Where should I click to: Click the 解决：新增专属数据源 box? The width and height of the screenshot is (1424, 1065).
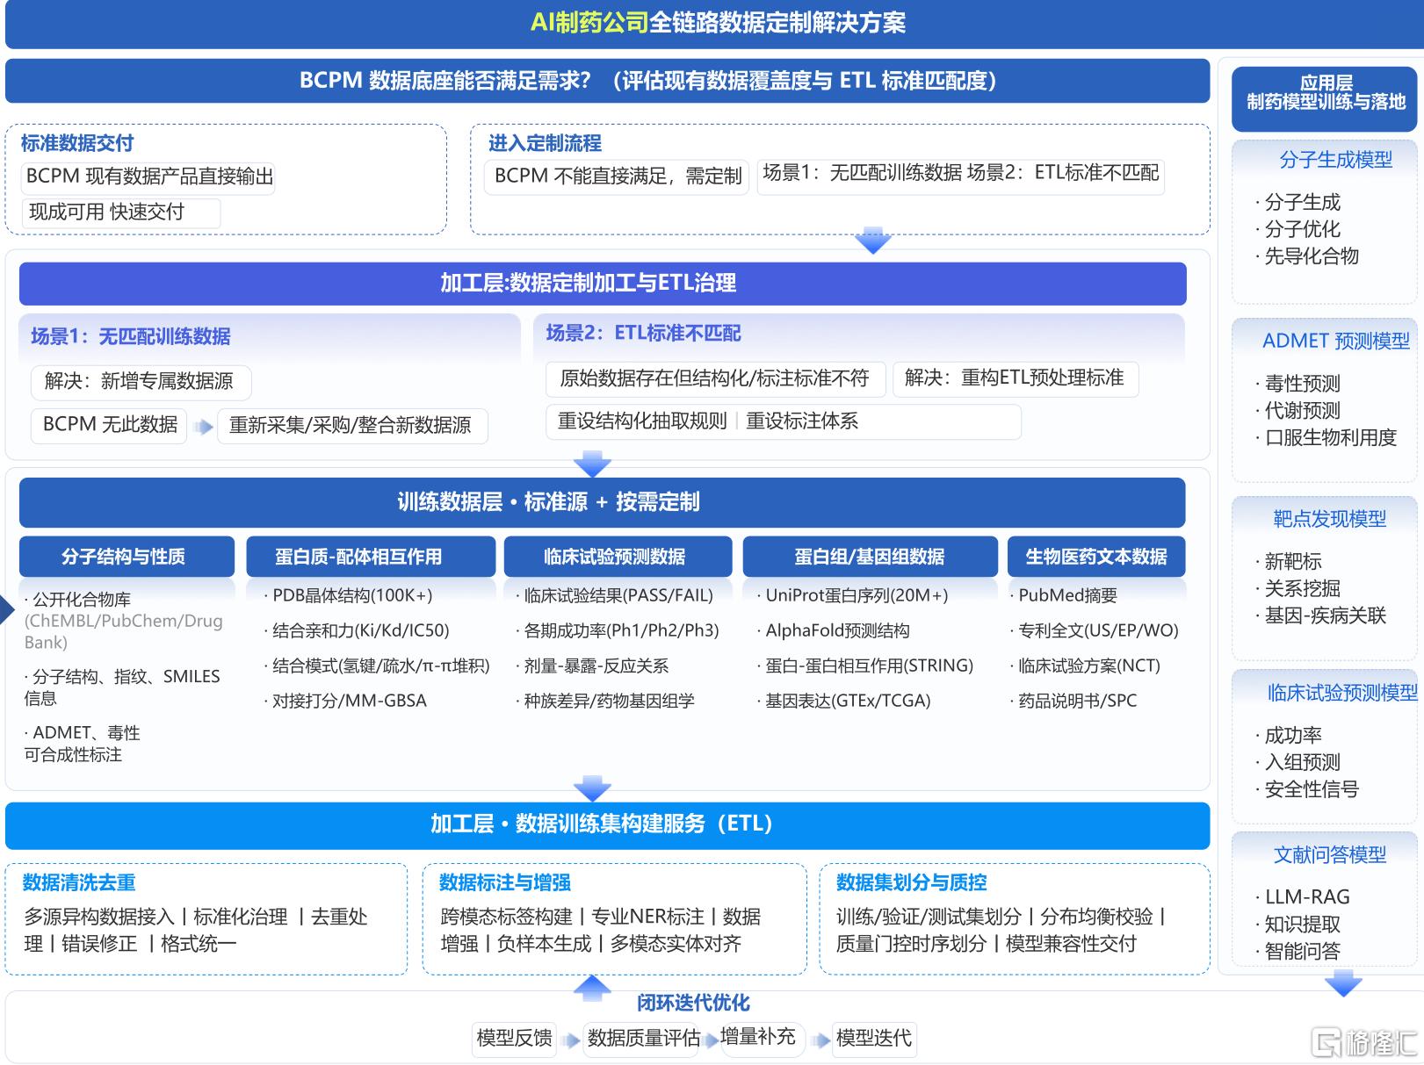point(141,382)
